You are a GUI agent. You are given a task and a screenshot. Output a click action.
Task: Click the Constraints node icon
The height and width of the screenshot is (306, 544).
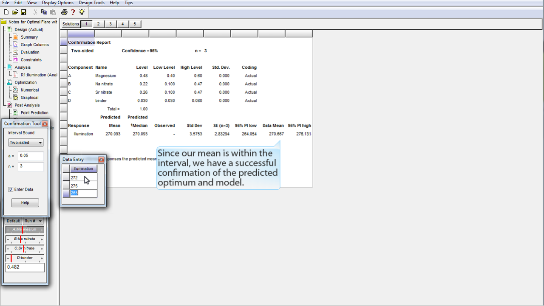coord(16,60)
